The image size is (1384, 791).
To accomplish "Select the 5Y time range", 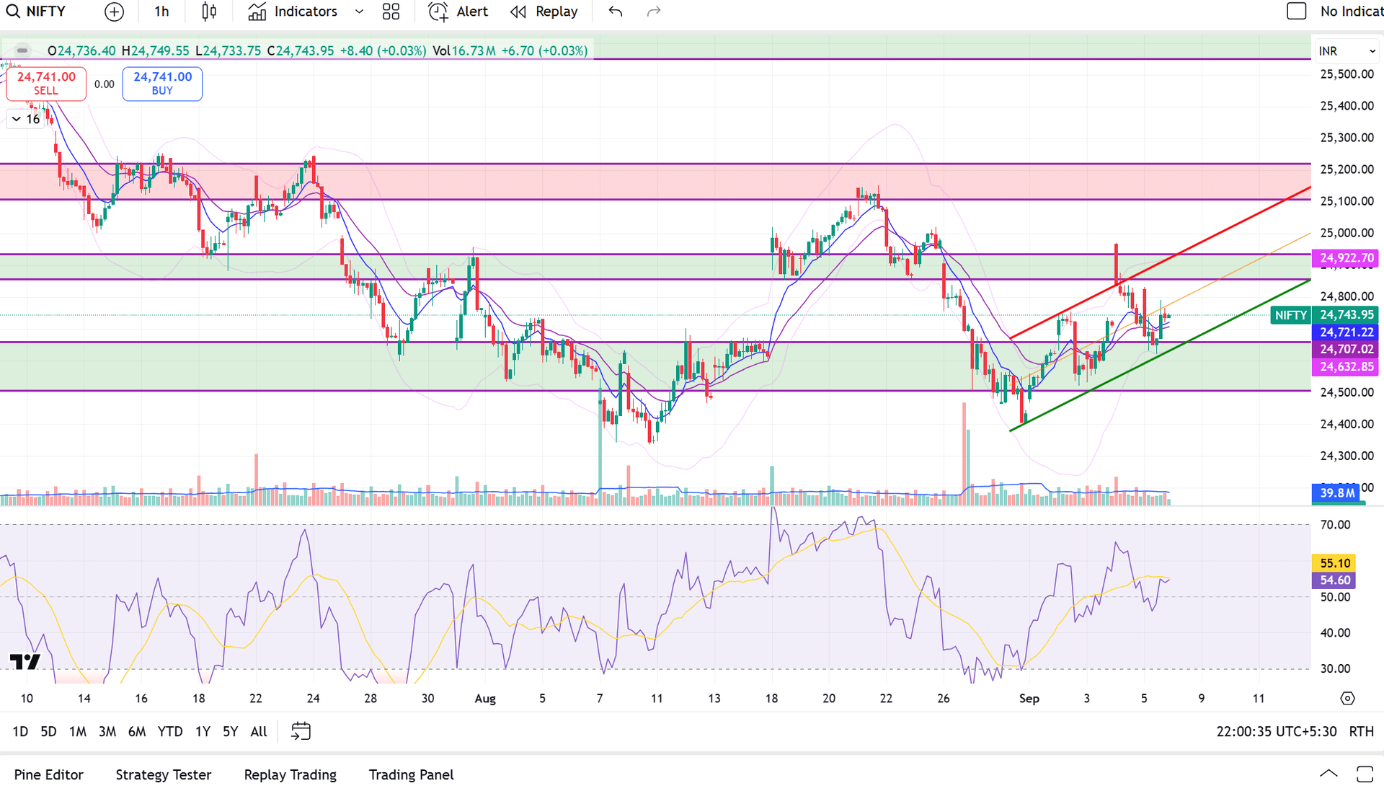I will click(230, 732).
